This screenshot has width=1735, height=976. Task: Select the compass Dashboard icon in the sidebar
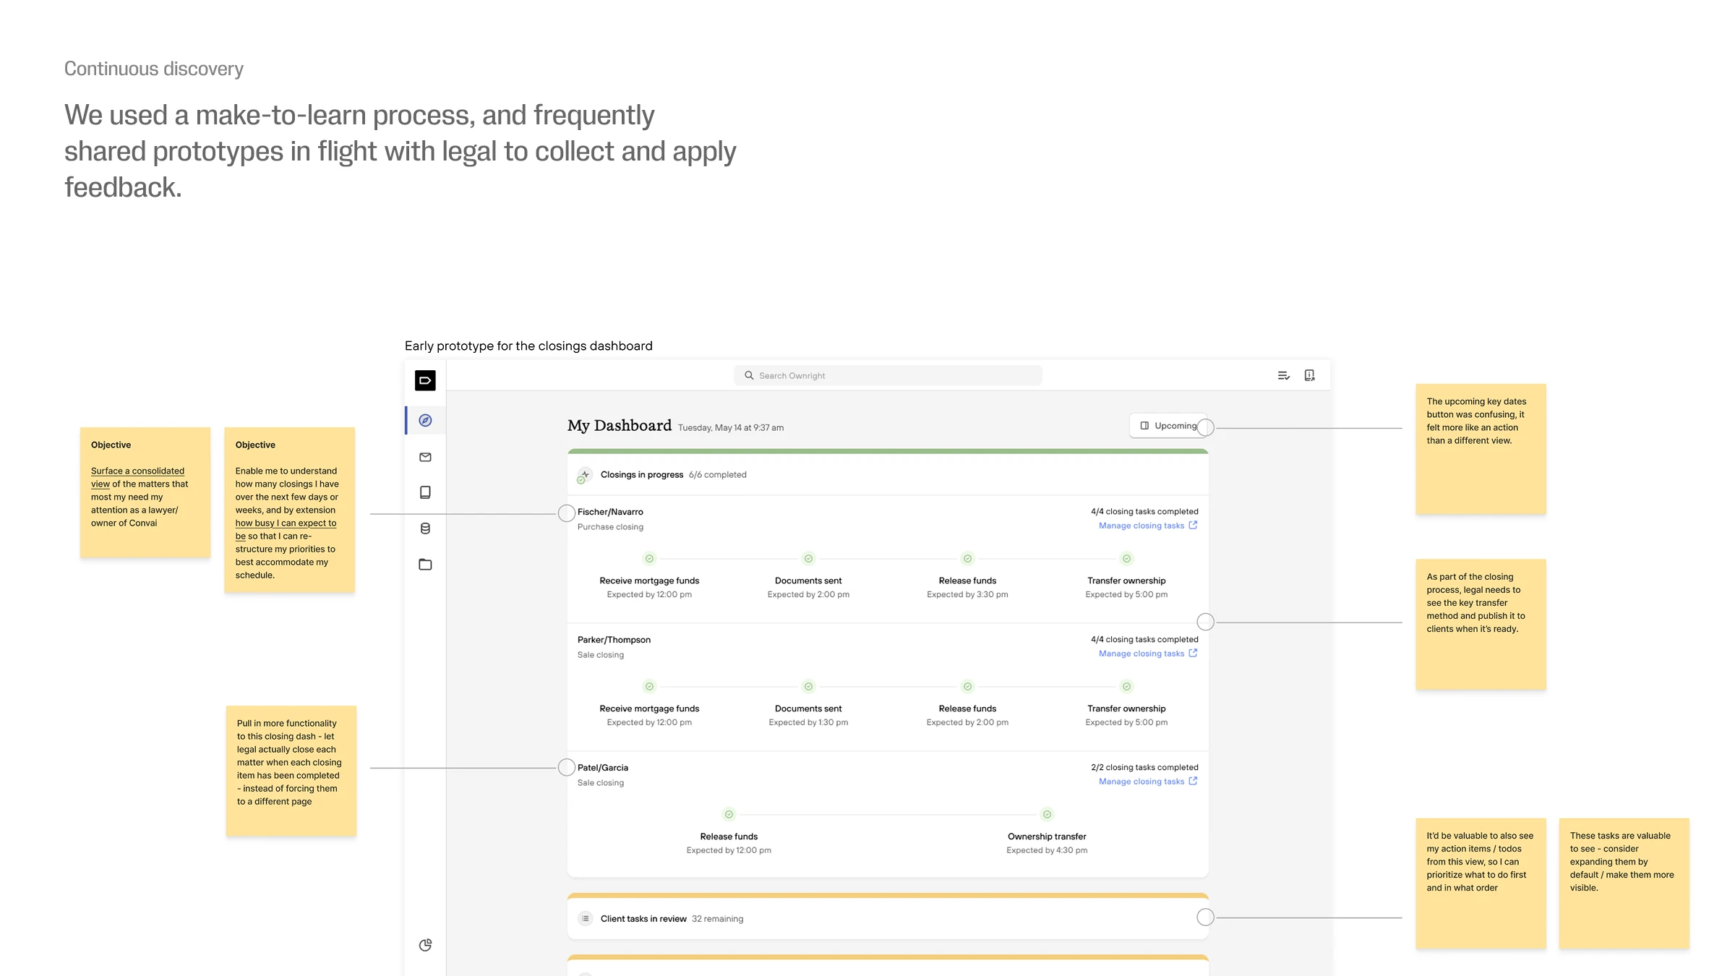click(425, 419)
